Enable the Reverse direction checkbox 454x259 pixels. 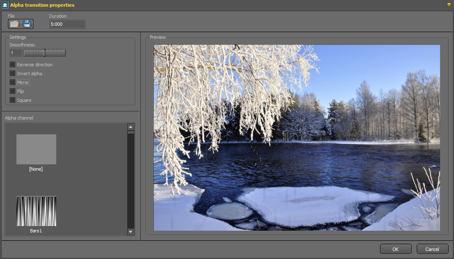click(x=12, y=65)
